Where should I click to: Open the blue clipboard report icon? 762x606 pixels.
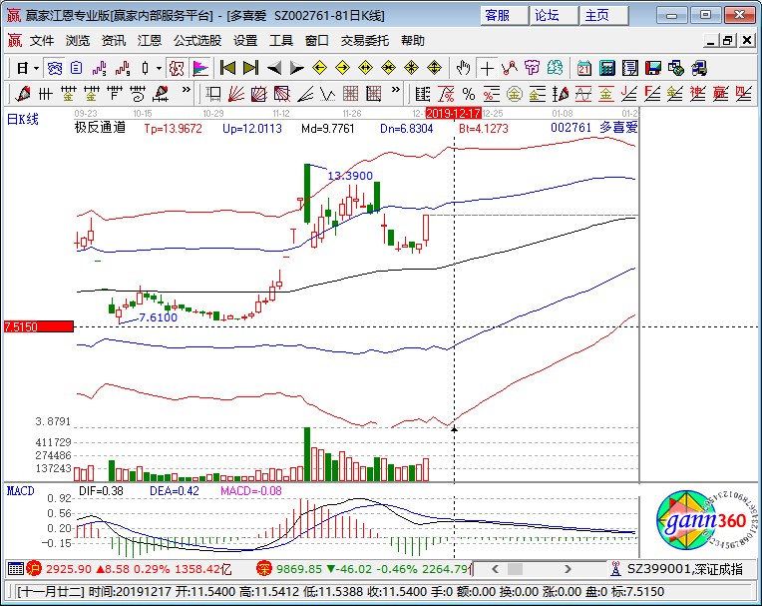tap(76, 68)
